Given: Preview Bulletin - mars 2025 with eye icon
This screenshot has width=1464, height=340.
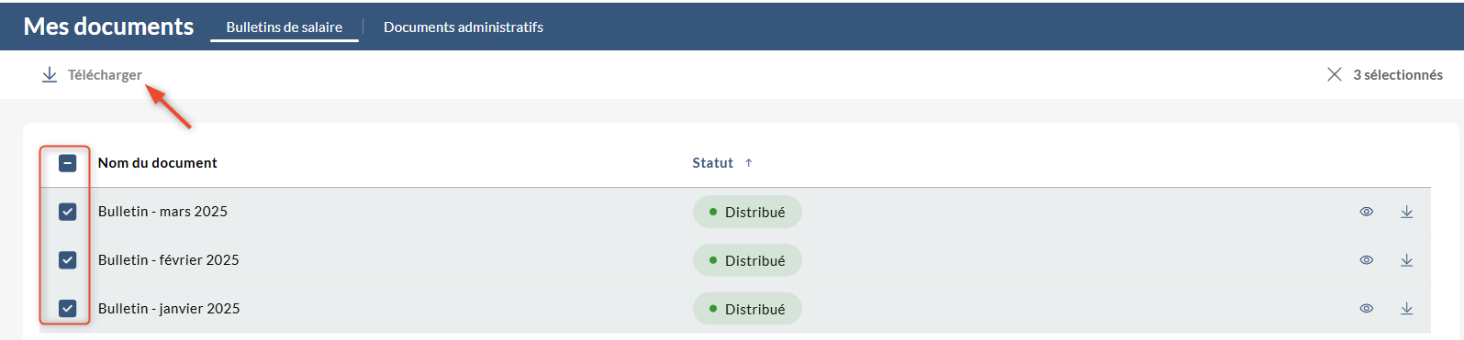Looking at the screenshot, I should click(x=1367, y=212).
